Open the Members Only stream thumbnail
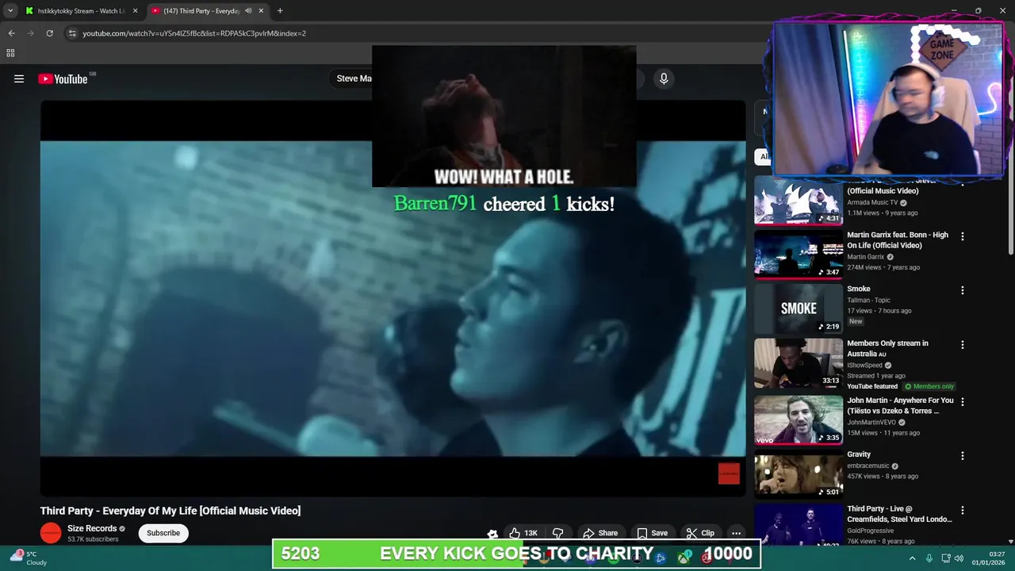Viewport: 1015px width, 571px height. point(799,363)
